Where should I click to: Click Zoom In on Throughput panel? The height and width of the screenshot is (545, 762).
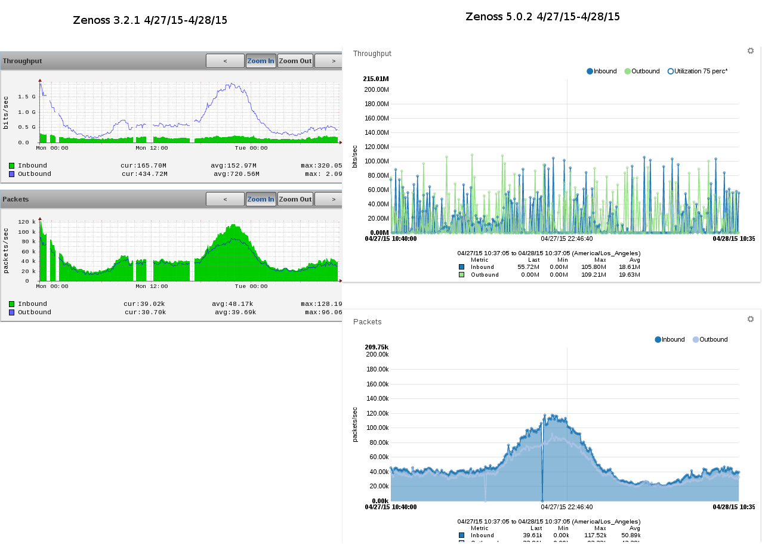pyautogui.click(x=261, y=61)
